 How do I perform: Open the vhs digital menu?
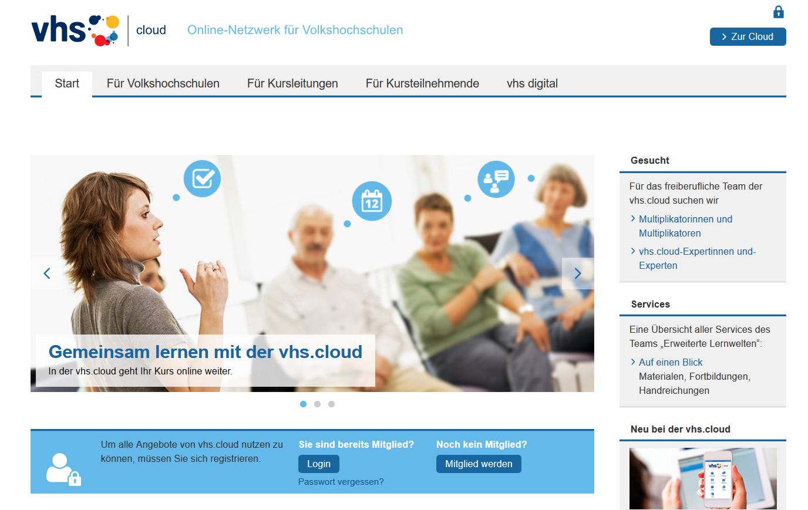click(532, 83)
